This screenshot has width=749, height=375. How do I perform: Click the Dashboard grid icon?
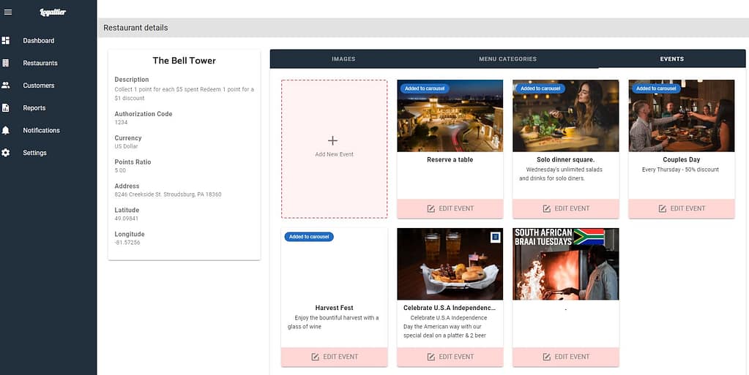(x=6, y=41)
